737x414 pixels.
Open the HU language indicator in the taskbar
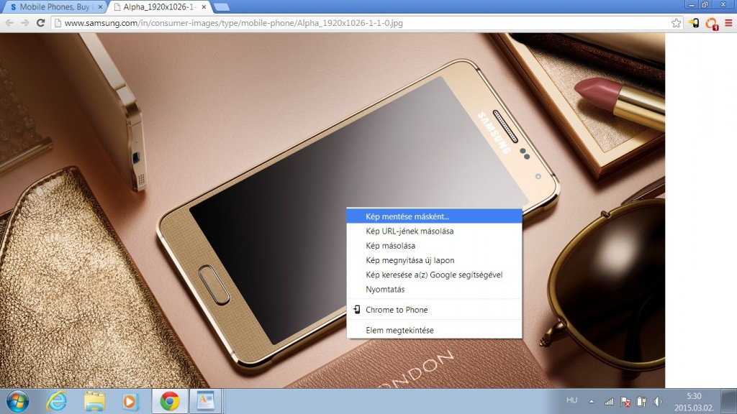[571, 400]
